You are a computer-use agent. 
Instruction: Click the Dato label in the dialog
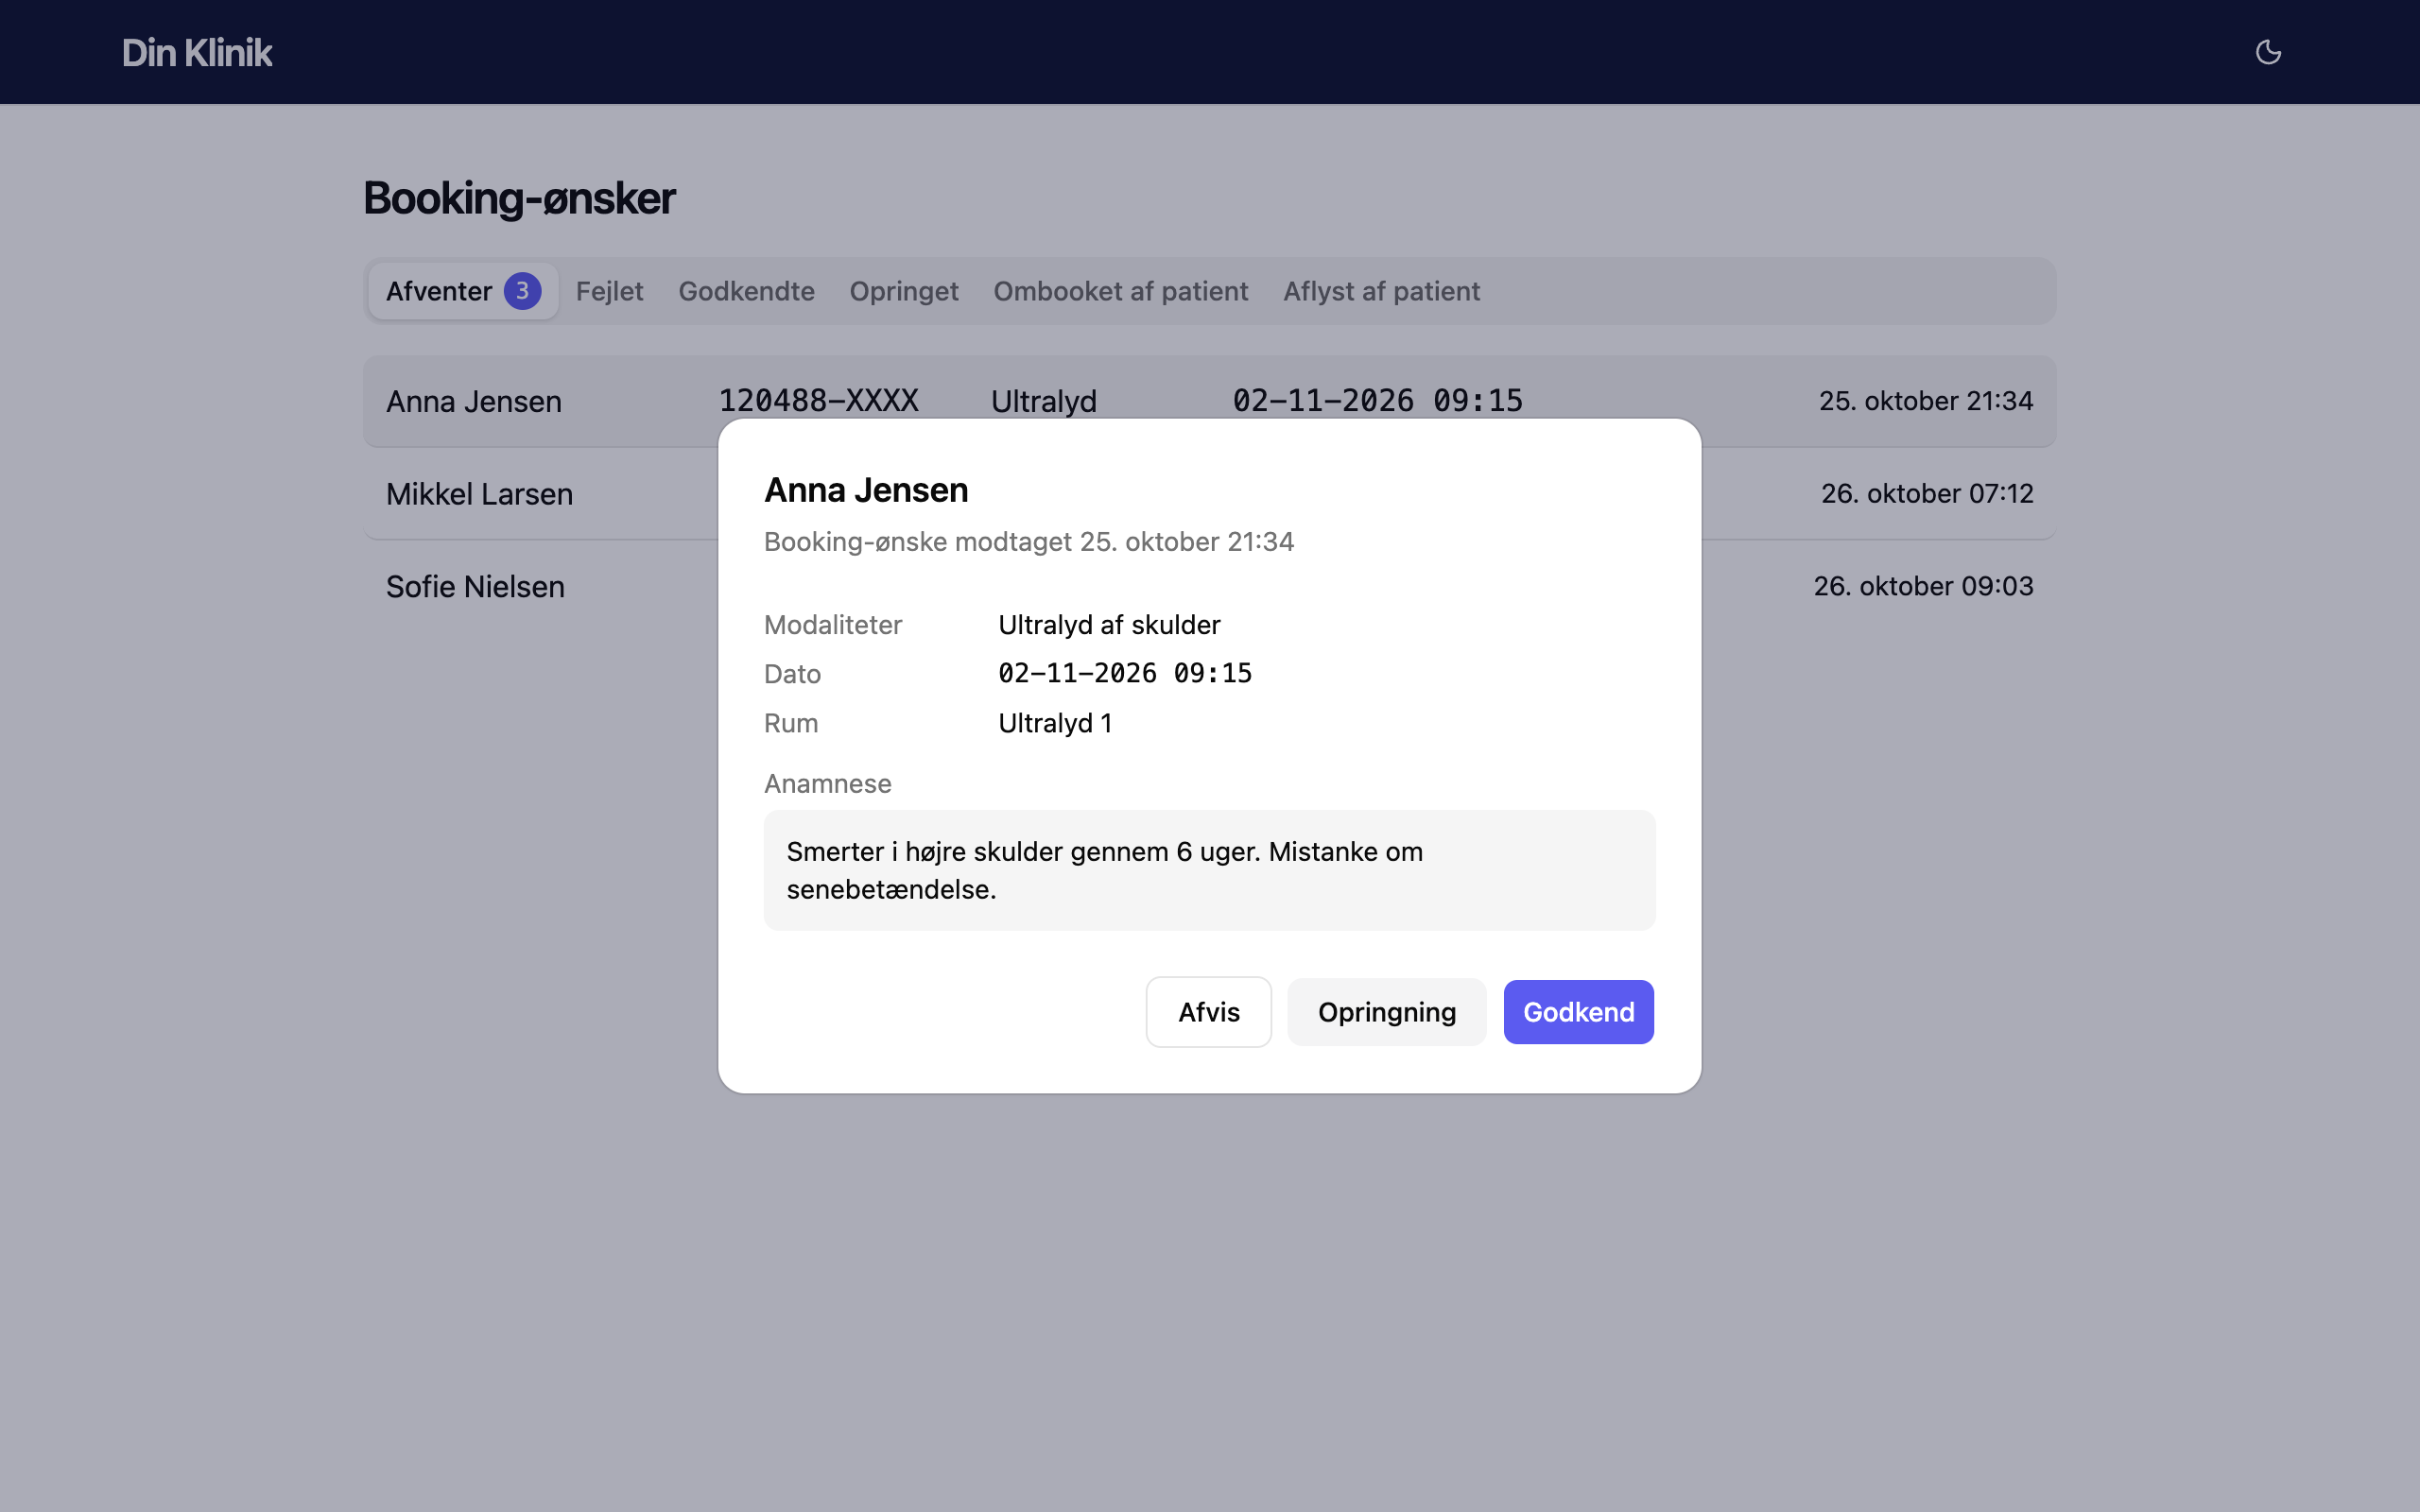point(792,674)
